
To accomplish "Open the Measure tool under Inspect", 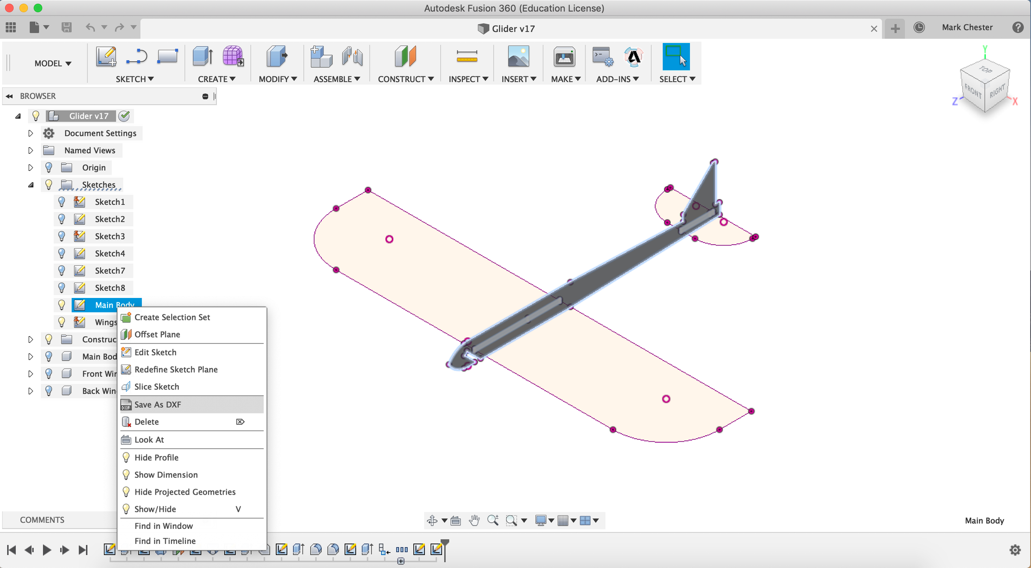I will click(x=467, y=56).
